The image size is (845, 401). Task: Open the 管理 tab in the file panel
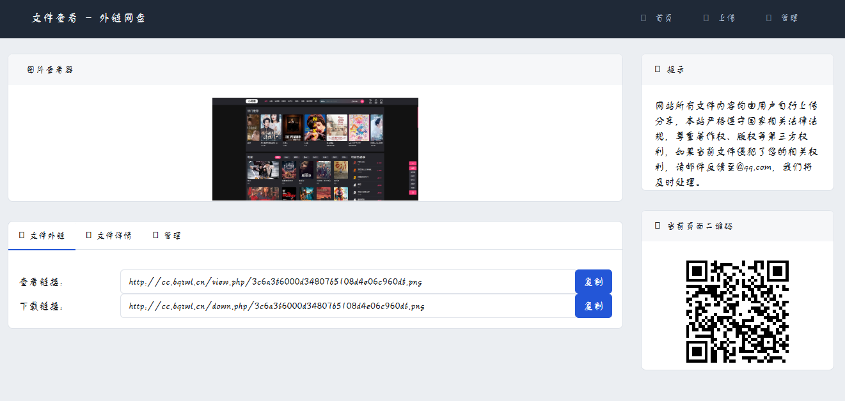click(x=172, y=236)
